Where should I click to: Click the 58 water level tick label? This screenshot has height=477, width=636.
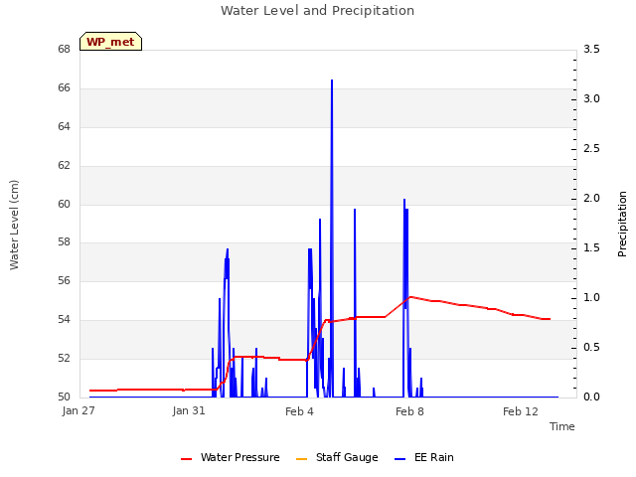(64, 242)
